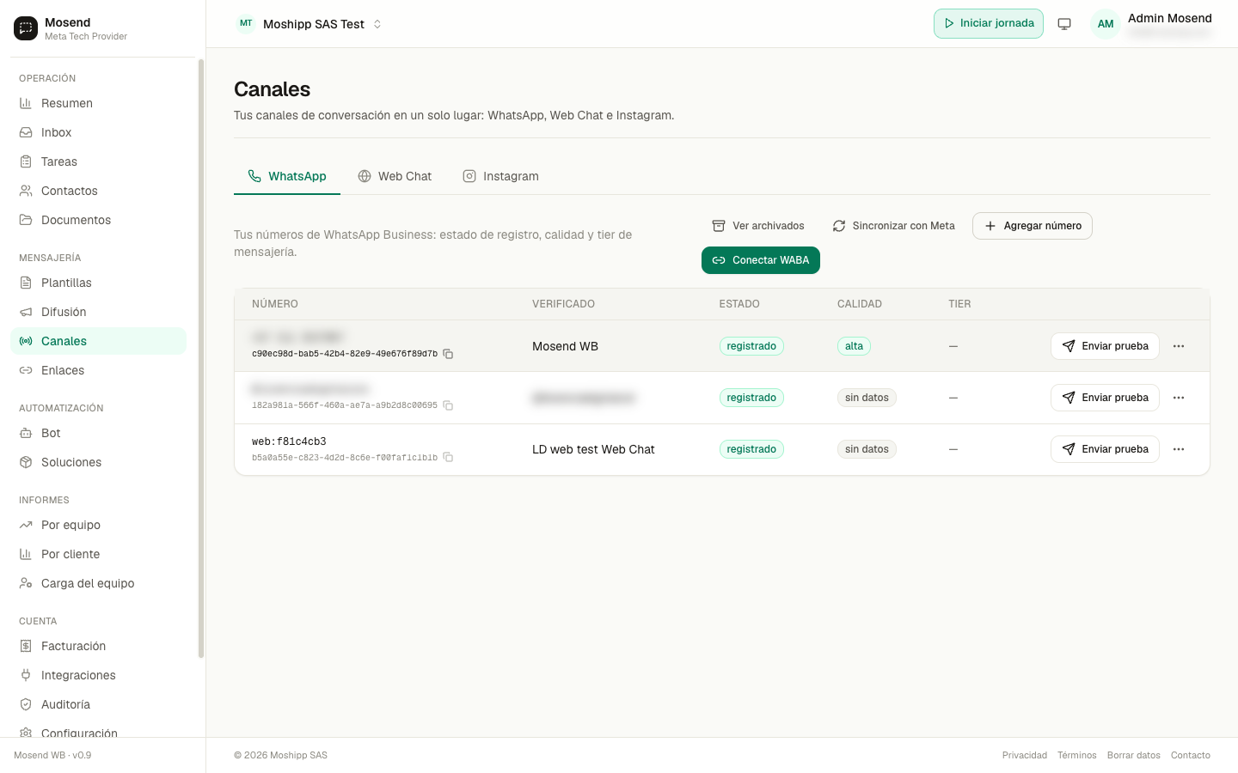Click the monitor display icon in header

pyautogui.click(x=1064, y=24)
